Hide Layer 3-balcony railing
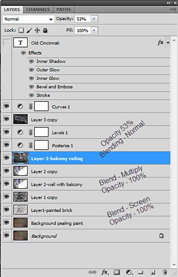 click(x=6, y=158)
